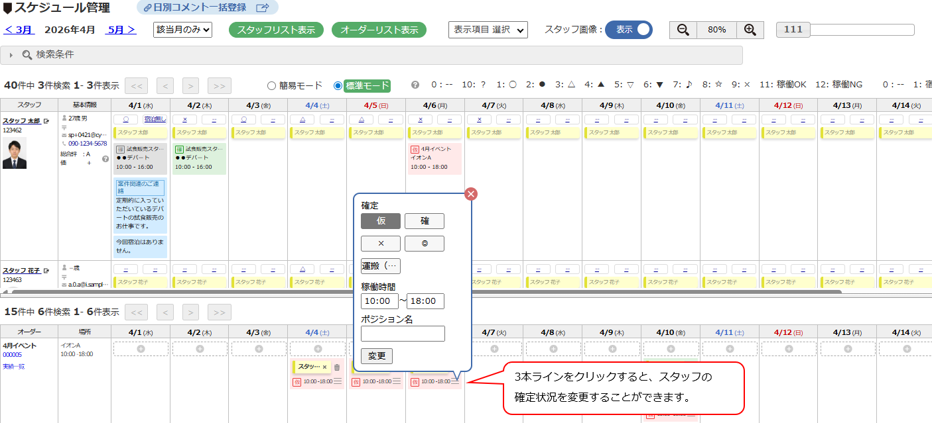932x423 pixels.
Task: Click three-line icon in order row 4/5
Action: coord(396,381)
